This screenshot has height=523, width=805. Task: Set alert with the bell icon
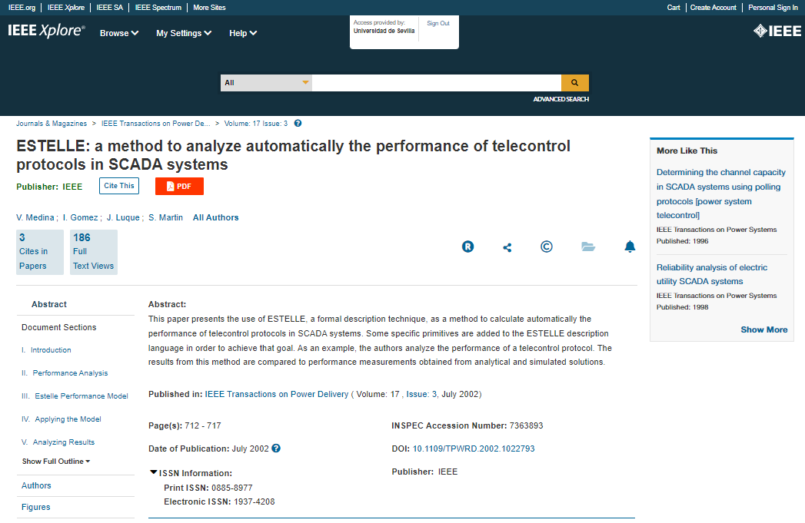pyautogui.click(x=630, y=247)
